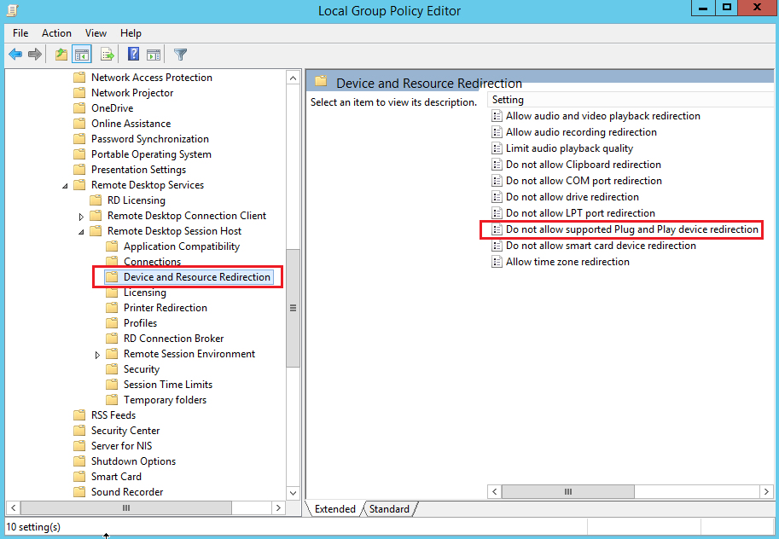
Task: Select Portable Operating System tree item
Action: click(151, 154)
